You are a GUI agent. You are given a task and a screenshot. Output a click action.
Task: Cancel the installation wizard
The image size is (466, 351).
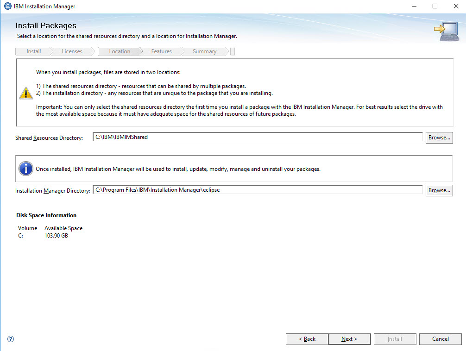(440, 339)
